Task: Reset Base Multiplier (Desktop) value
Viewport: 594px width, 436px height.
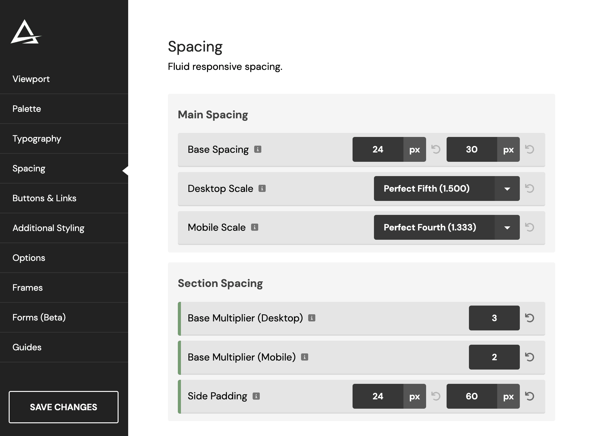Action: 530,318
